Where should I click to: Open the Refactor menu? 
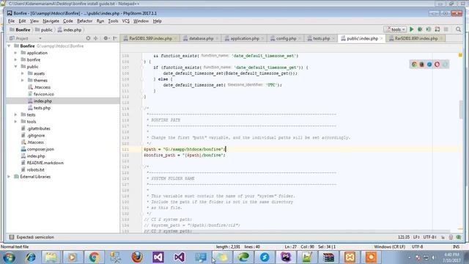(x=85, y=21)
